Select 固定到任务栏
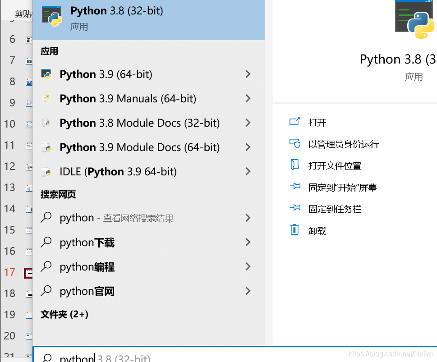 [x=335, y=209]
